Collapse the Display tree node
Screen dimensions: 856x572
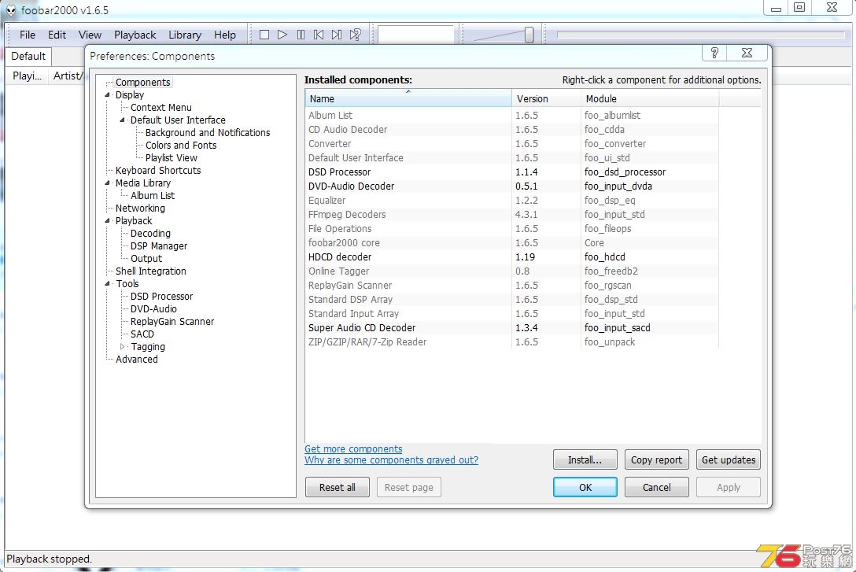tap(108, 95)
